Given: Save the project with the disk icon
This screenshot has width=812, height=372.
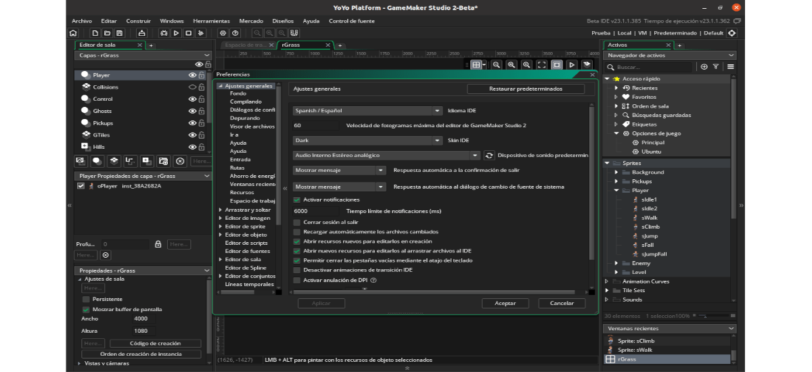Looking at the screenshot, I should pyautogui.click(x=120, y=32).
